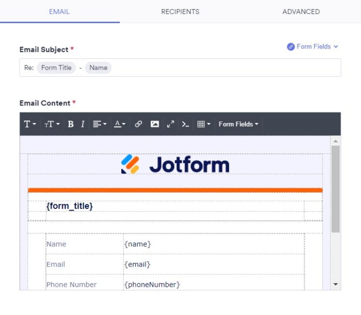Click the Phone Number label cell
Image resolution: width=361 pixels, height=315 pixels.
85,283
